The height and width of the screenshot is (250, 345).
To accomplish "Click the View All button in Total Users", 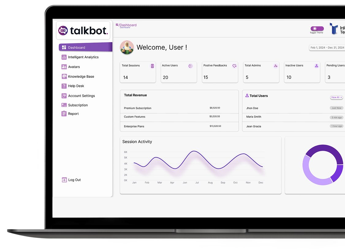I will (x=336, y=97).
